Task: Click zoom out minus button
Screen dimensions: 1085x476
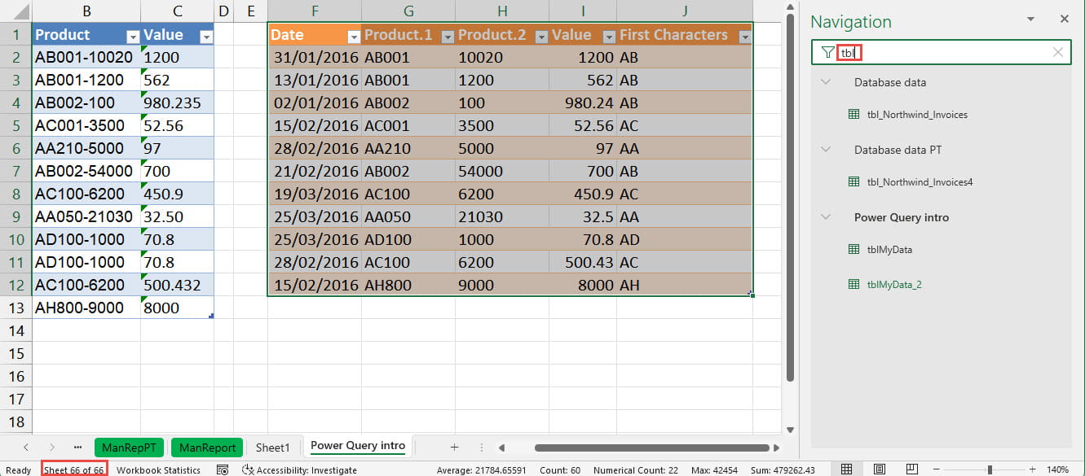Action: click(x=937, y=469)
